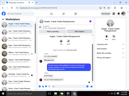The image size is (129, 96).
Task: Focus the Search Facebook field
Action: pyautogui.click(x=21, y=14)
